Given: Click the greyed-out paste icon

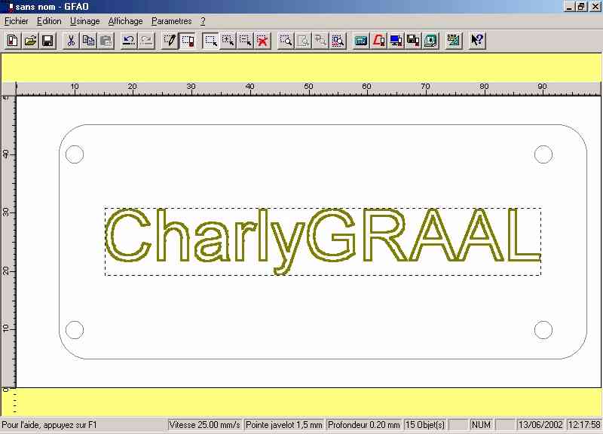Looking at the screenshot, I should (106, 41).
